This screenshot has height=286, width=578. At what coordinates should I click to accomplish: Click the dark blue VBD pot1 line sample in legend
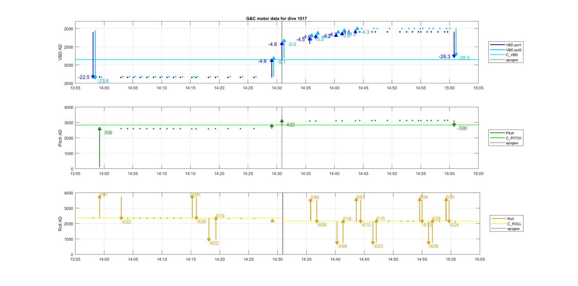497,45
